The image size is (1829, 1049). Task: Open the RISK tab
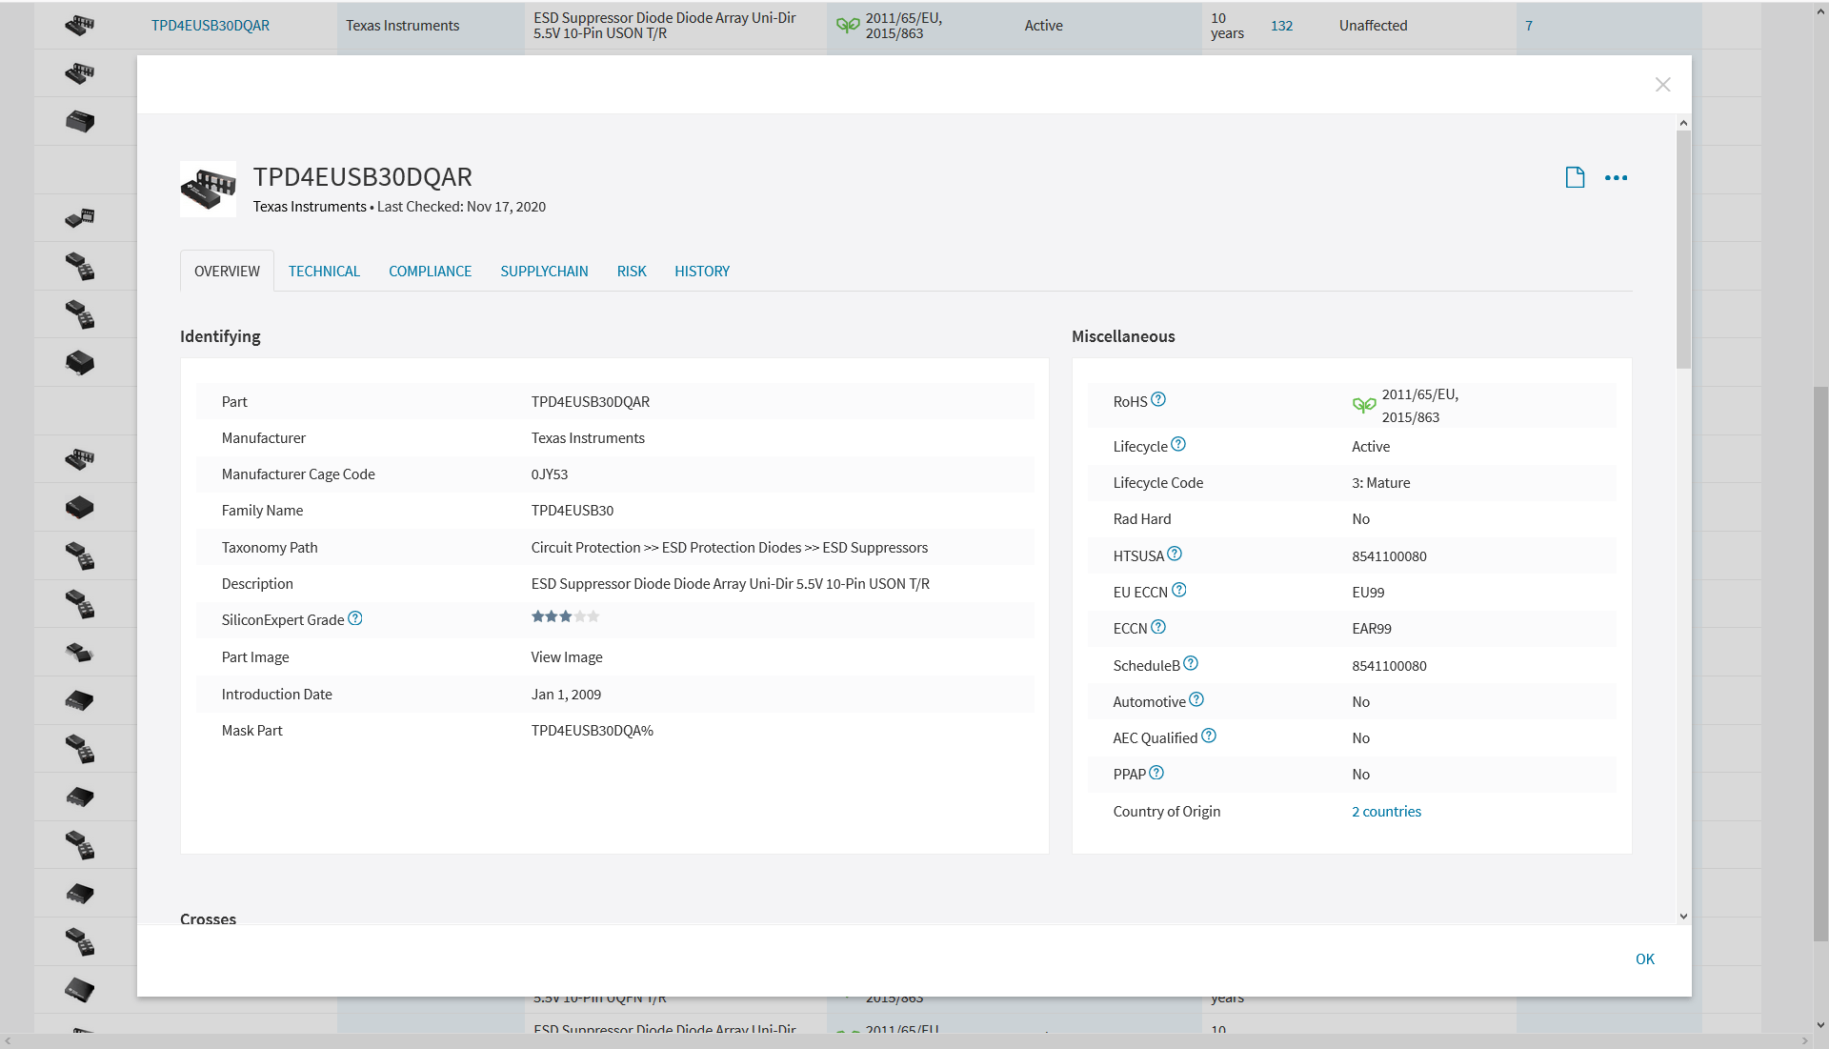[632, 271]
